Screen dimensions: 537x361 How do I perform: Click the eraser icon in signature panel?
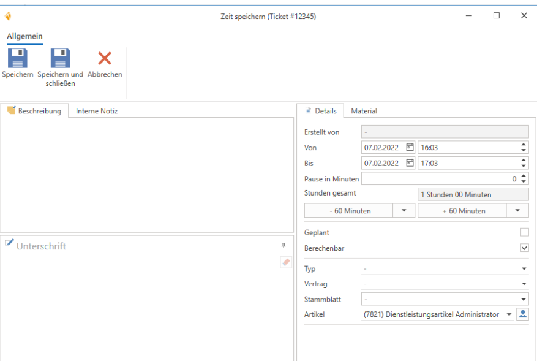point(285,262)
